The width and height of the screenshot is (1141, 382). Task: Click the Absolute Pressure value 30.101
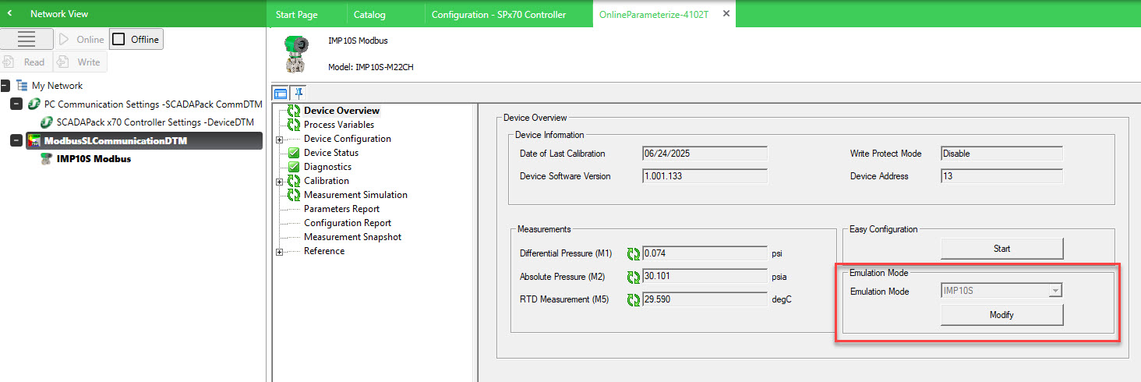705,277
